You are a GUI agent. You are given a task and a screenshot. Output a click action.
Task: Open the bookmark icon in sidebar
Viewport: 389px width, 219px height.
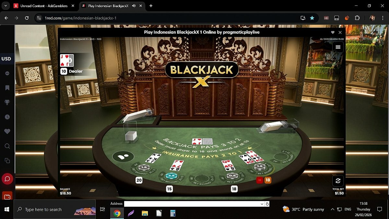click(x=7, y=88)
